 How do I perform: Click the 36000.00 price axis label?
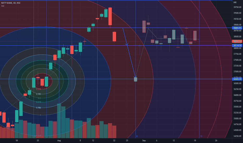click(x=237, y=95)
